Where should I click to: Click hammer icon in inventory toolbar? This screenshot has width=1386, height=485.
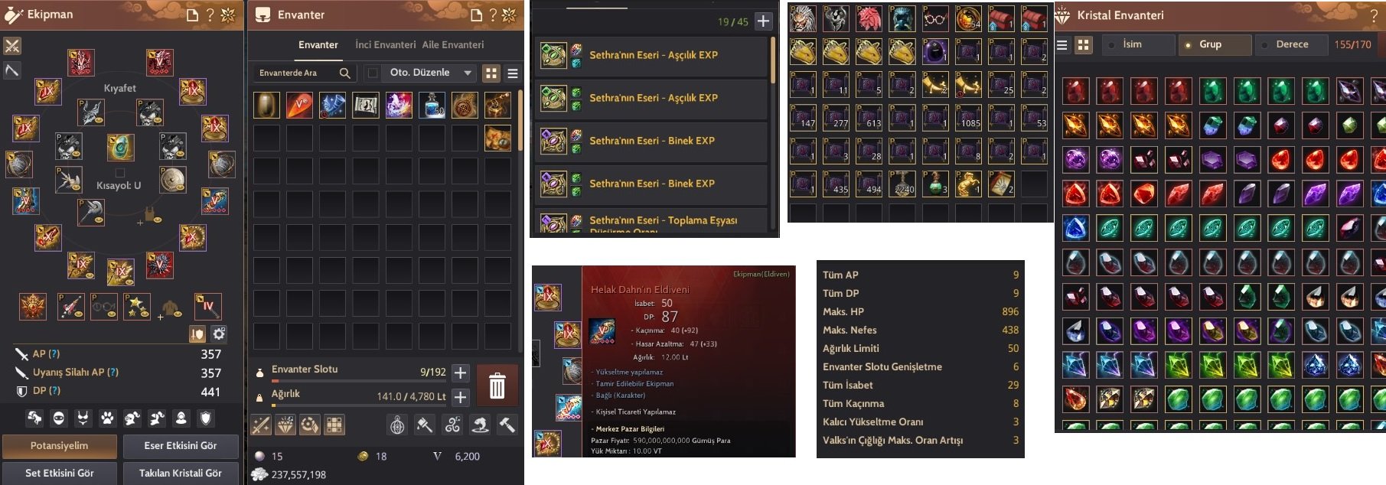[507, 425]
